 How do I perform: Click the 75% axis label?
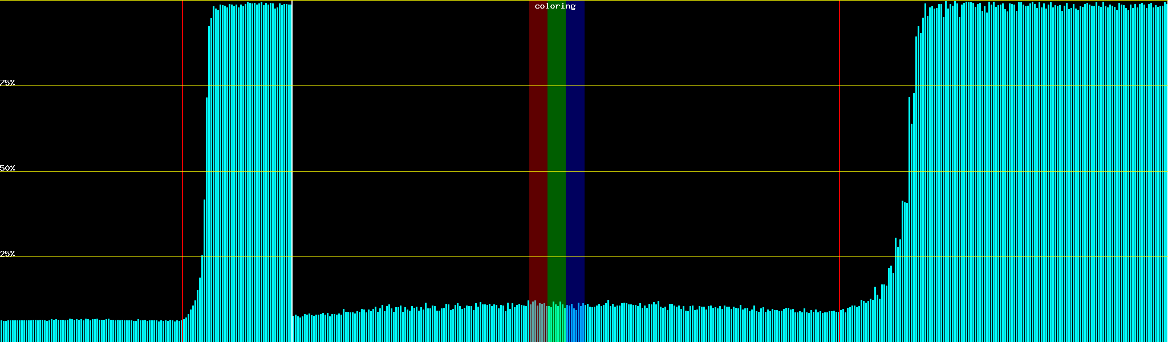point(7,83)
